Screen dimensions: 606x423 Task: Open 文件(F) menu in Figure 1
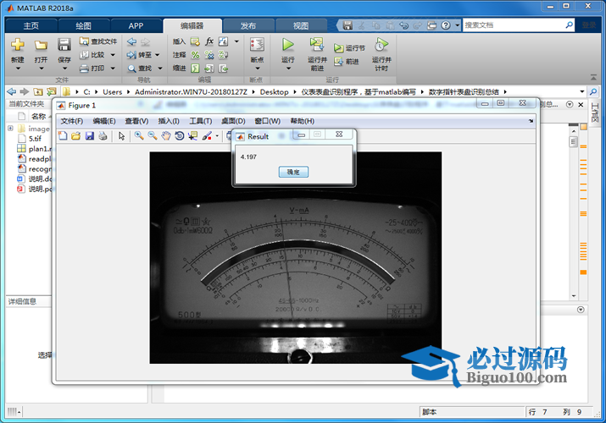(71, 121)
